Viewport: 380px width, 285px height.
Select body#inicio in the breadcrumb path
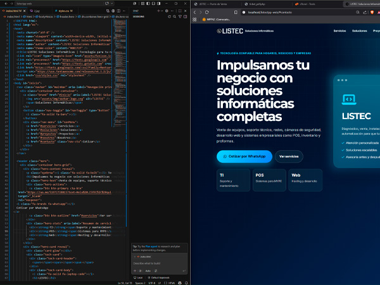click(44, 16)
